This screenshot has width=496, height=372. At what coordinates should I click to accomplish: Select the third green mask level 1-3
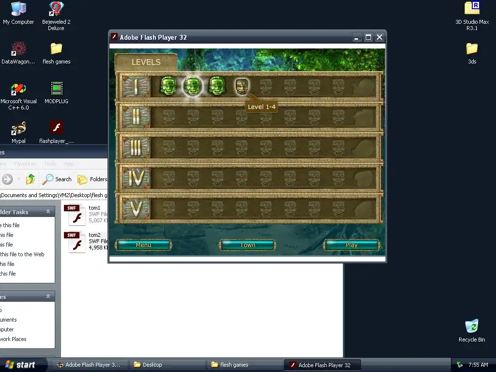[217, 86]
